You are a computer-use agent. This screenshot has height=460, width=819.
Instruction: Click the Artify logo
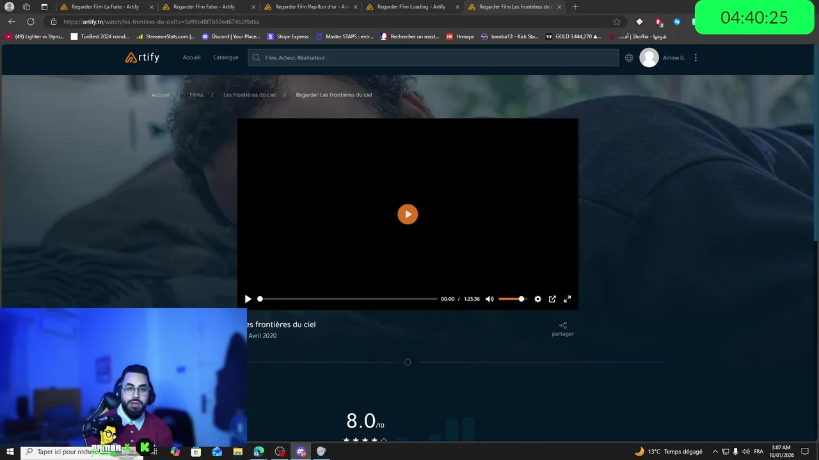coord(142,57)
